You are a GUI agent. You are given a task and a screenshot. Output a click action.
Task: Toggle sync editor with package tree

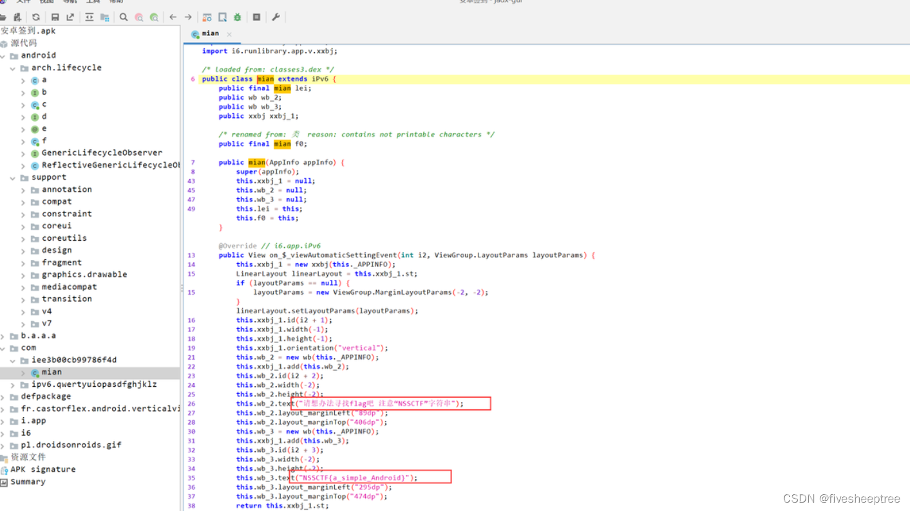pyautogui.click(x=90, y=17)
